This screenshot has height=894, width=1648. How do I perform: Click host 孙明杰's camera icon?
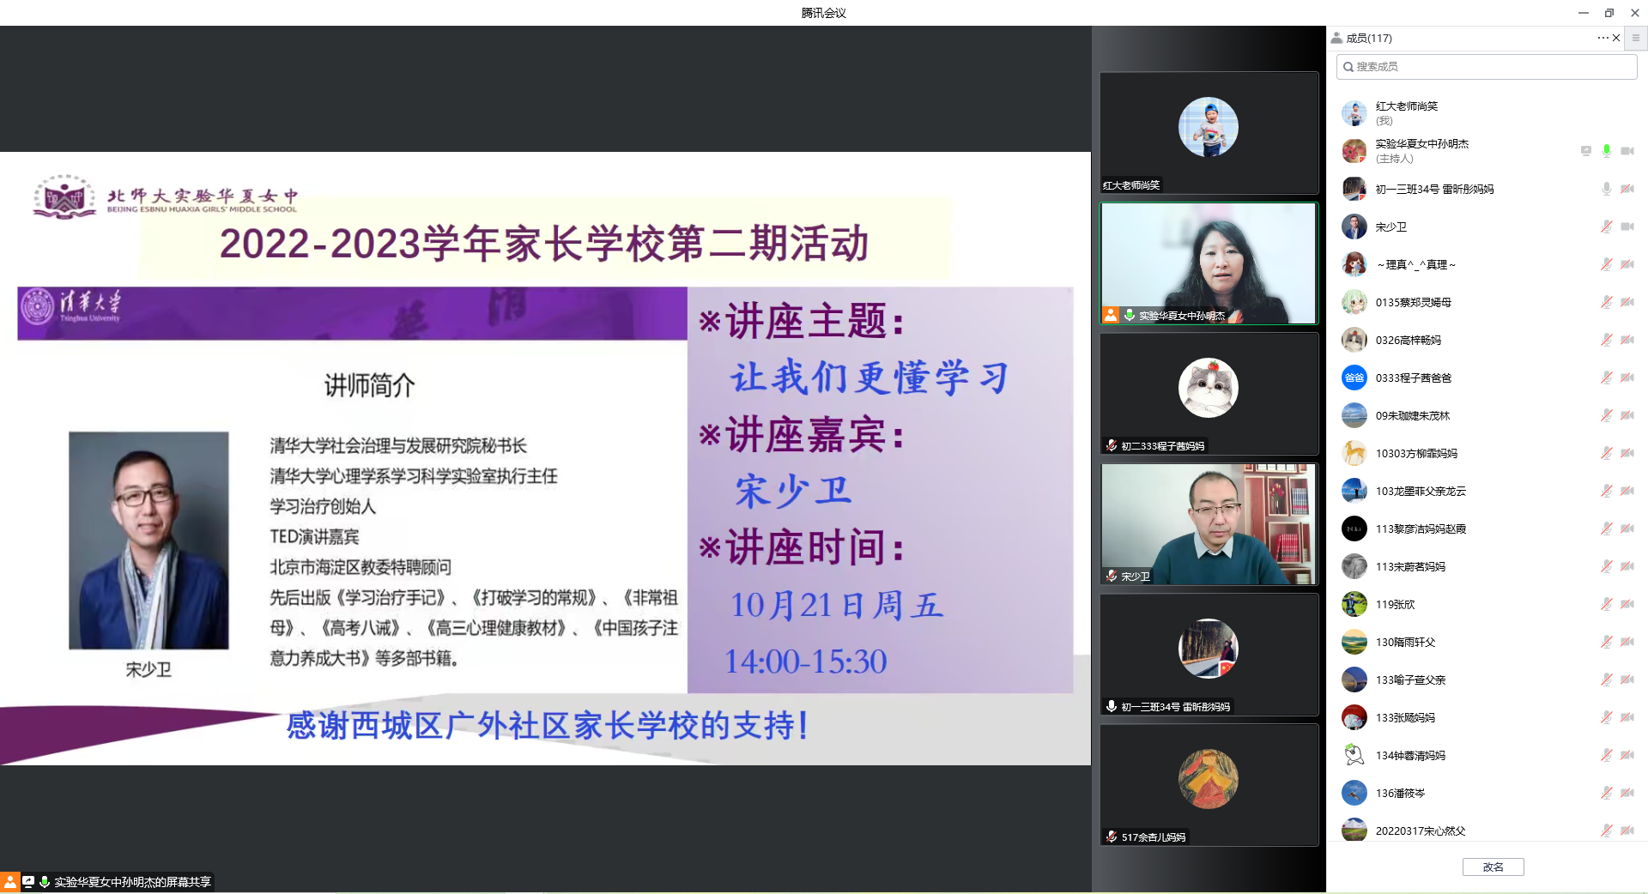(x=1627, y=151)
